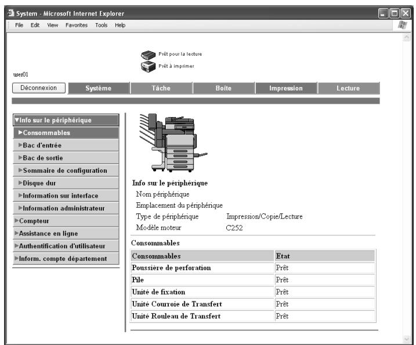Click the scrollbar up arrow
Image resolution: width=416 pixels, height=345 pixels.
point(407,37)
